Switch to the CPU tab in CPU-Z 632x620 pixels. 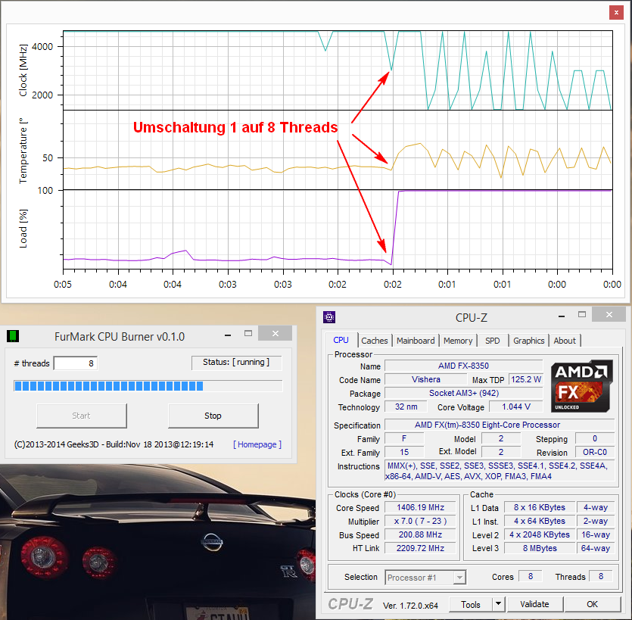coord(341,340)
